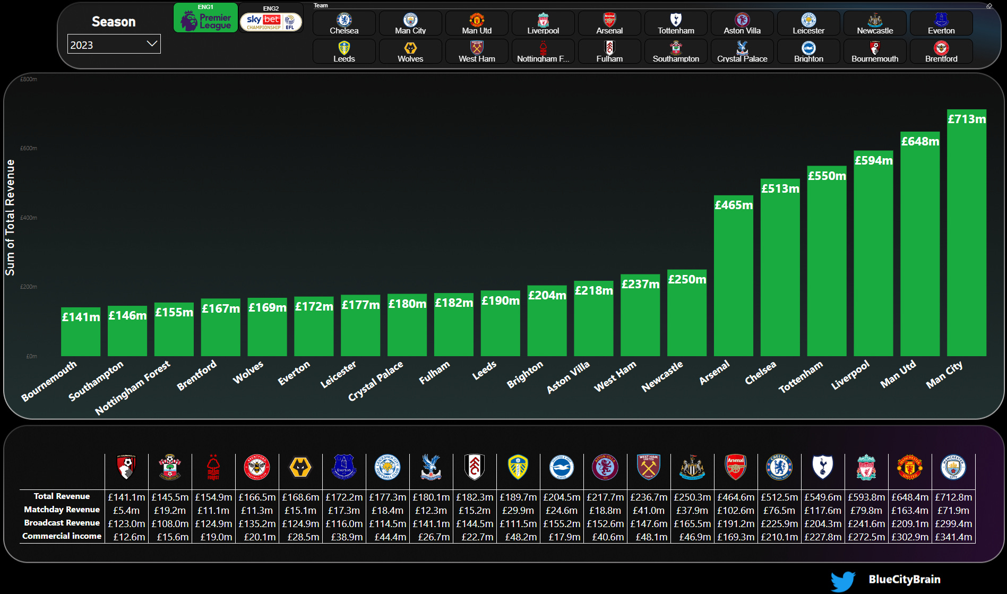Viewport: 1007px width, 594px height.
Task: Select the Bournemouth £141m bar
Action: [81, 331]
